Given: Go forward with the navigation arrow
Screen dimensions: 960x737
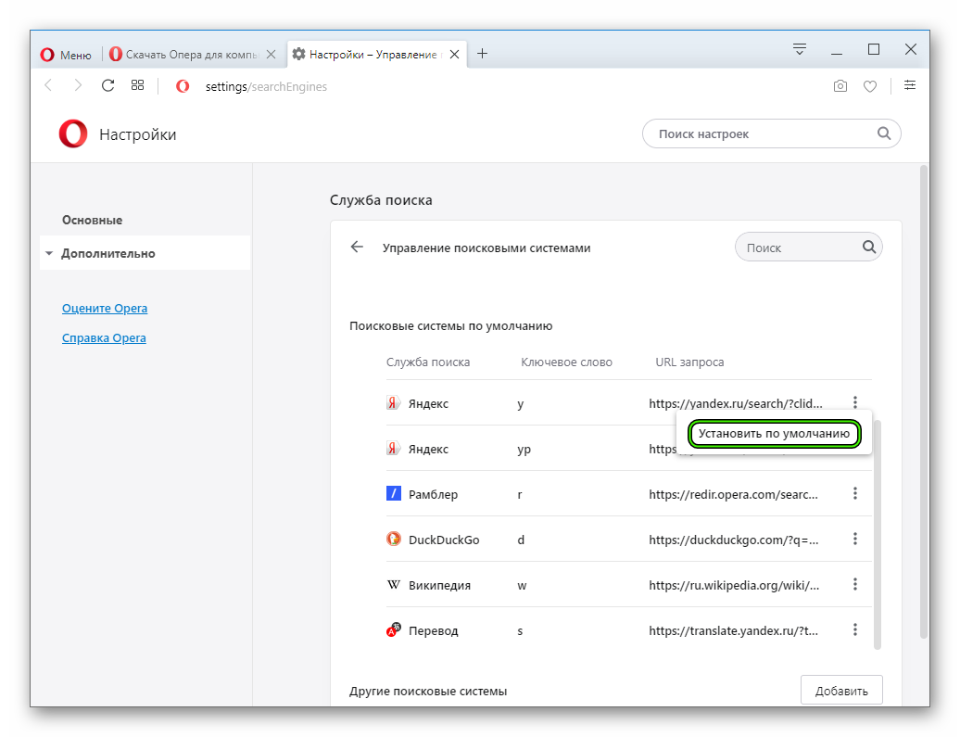Looking at the screenshot, I should 78,85.
